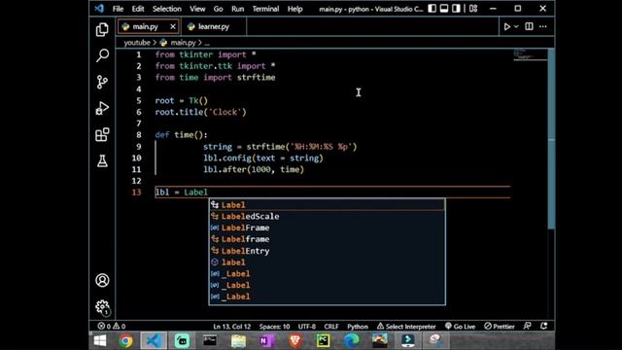Click the errors and warnings status item
622x350 pixels.
tap(112, 327)
